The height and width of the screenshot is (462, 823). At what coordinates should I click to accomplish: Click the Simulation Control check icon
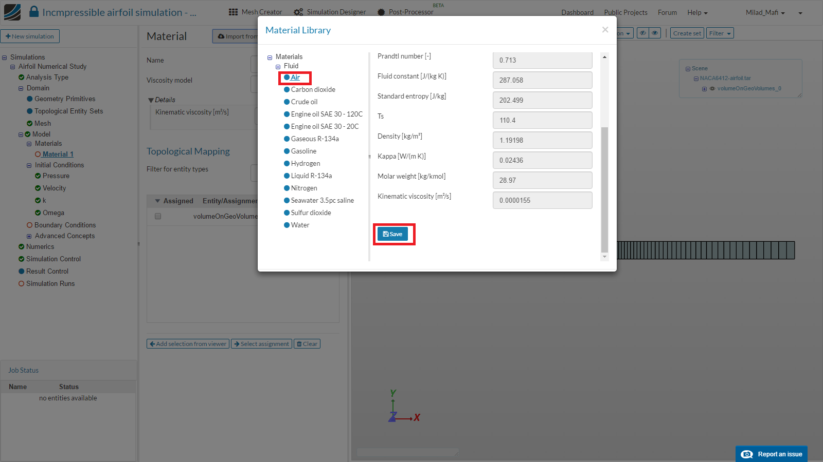pos(22,259)
